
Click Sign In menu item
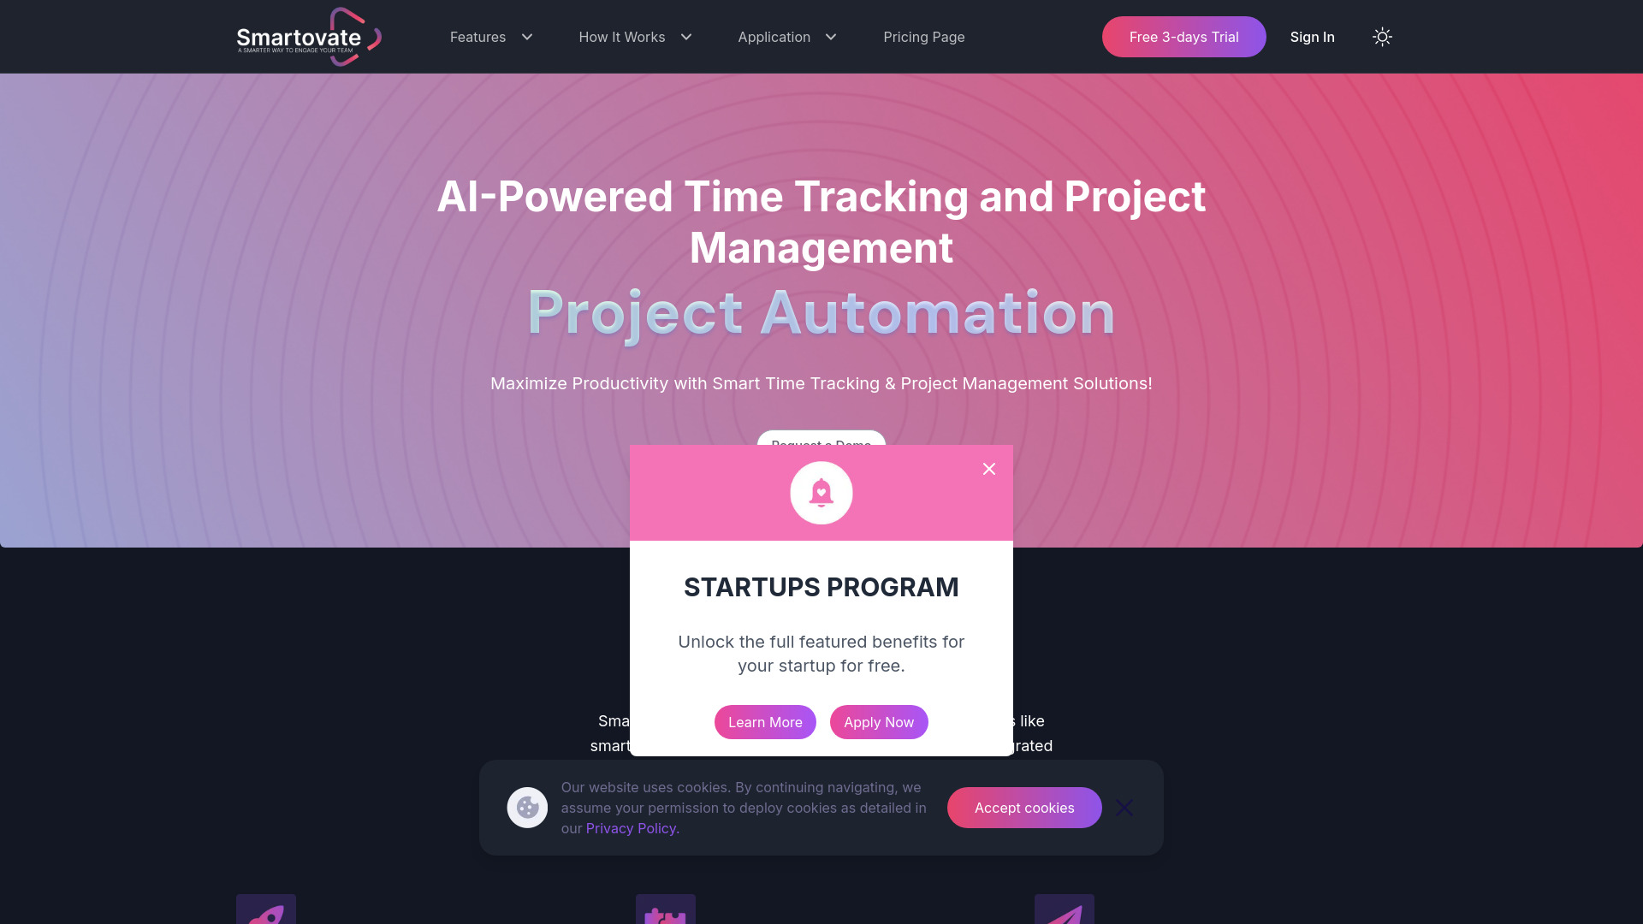(1313, 36)
